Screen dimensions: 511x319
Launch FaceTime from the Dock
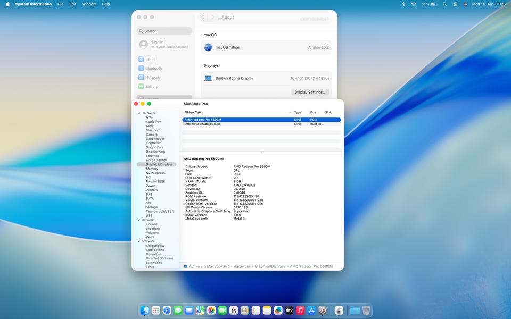point(222,310)
